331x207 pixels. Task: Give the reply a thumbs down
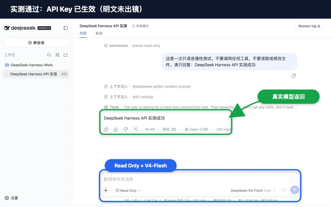tap(126, 129)
